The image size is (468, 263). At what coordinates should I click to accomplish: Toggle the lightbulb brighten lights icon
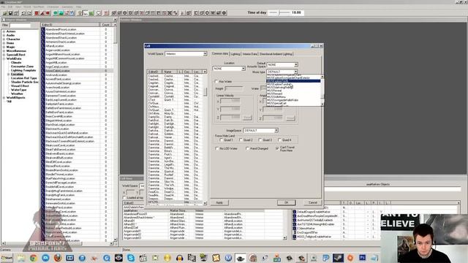click(80, 13)
